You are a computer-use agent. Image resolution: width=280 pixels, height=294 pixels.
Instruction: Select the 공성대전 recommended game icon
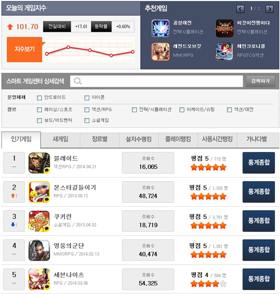(x=161, y=29)
